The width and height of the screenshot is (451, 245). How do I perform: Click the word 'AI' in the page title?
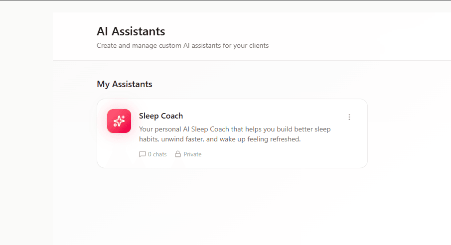(103, 31)
